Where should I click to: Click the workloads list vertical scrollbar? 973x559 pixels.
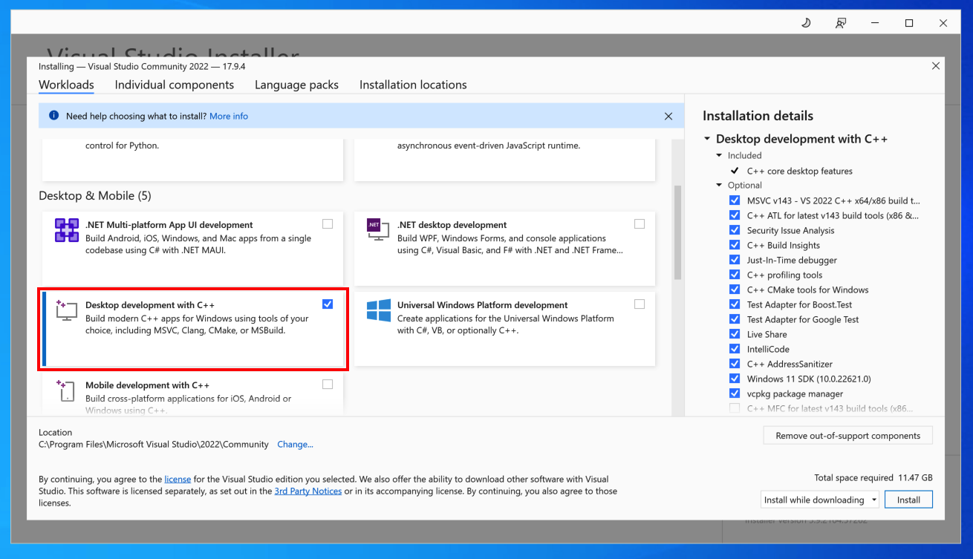[677, 232]
